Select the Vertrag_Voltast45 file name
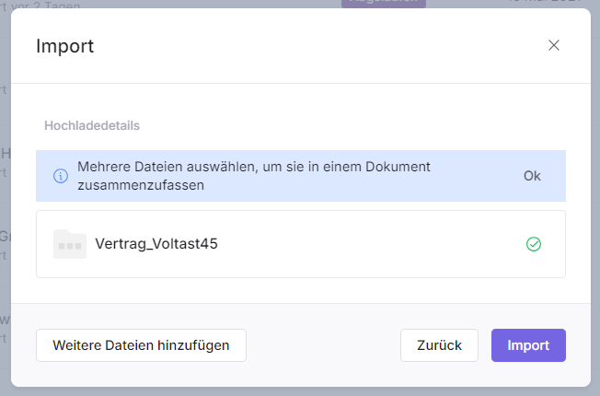 (156, 244)
